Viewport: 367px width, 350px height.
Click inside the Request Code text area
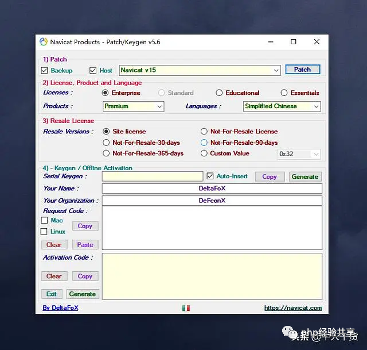pyautogui.click(x=212, y=228)
